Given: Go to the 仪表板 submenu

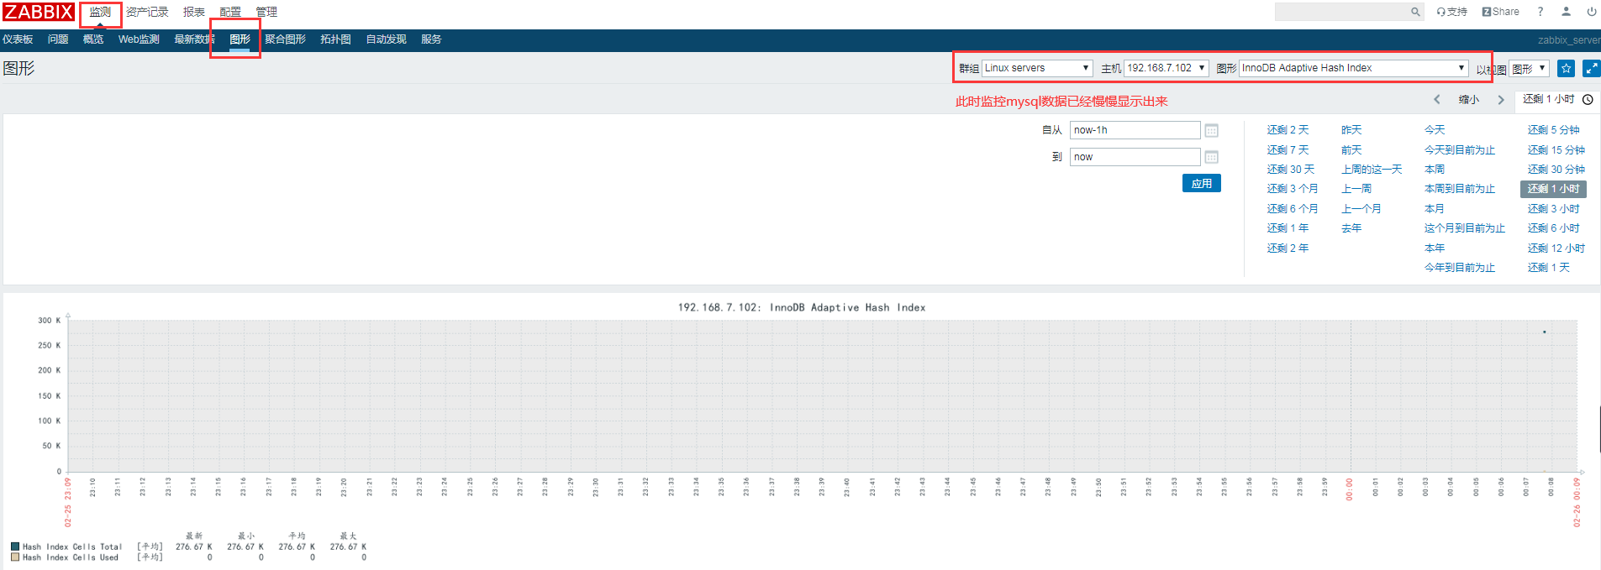Looking at the screenshot, I should pos(18,39).
